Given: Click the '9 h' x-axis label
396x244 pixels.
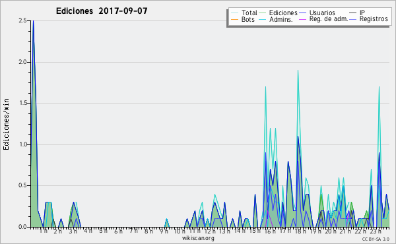Looking at the screenshot, I should point(164,231).
